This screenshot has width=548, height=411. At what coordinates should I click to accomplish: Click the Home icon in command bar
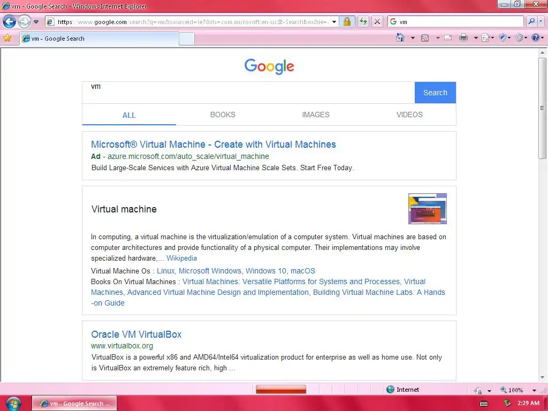click(400, 37)
